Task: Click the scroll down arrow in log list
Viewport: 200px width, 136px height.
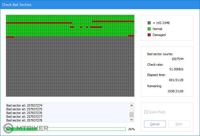Action: click(x=131, y=120)
